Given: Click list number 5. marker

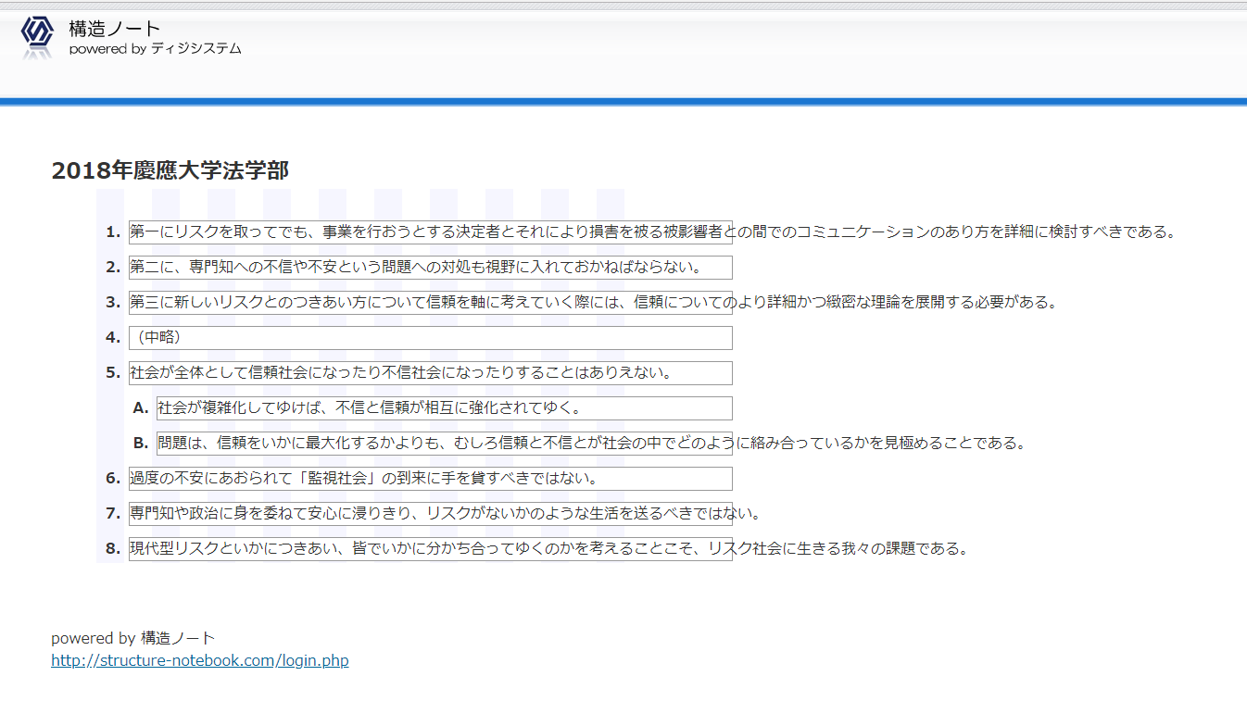Looking at the screenshot, I should point(113,373).
